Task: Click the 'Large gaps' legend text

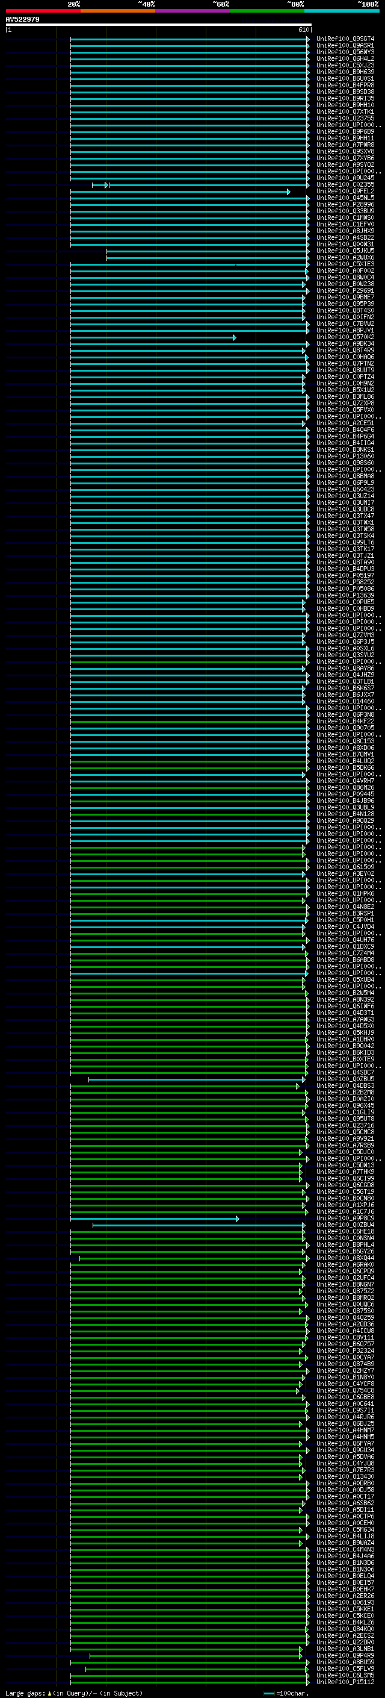Action: (x=25, y=1693)
